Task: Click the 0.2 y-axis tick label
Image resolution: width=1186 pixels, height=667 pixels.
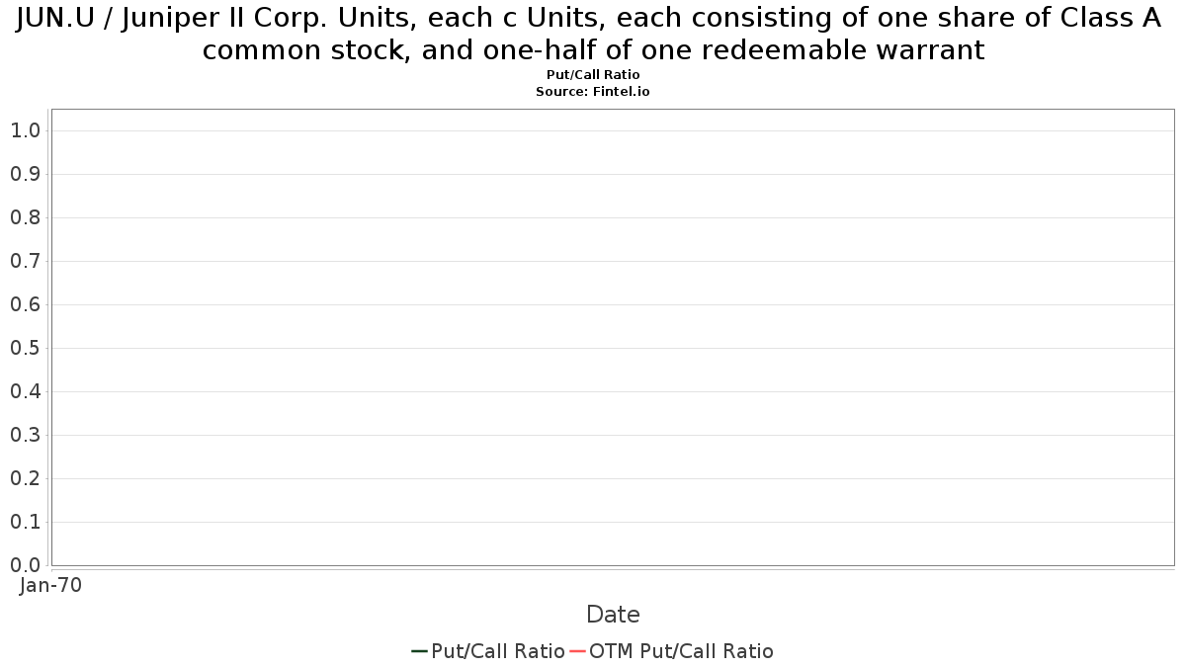Action: (x=25, y=478)
